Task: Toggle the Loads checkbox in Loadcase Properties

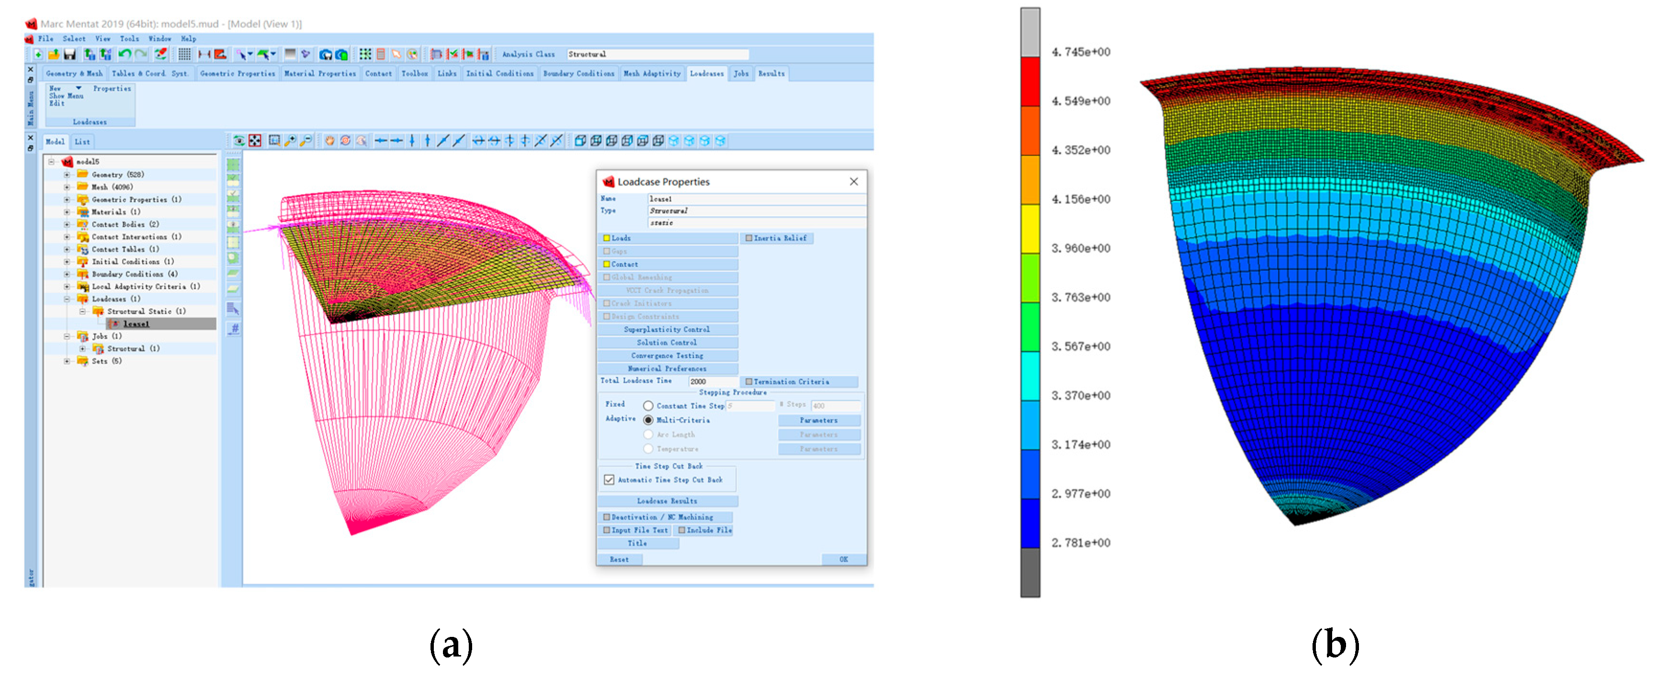Action: [607, 238]
